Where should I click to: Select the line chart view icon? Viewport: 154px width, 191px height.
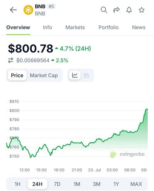pyautogui.click(x=75, y=75)
